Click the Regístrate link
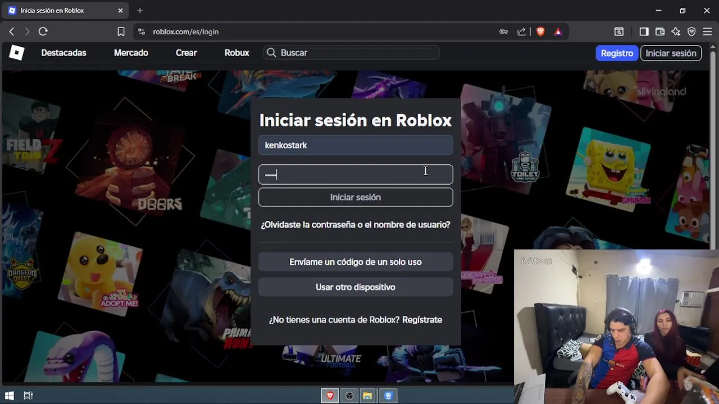 (x=422, y=320)
